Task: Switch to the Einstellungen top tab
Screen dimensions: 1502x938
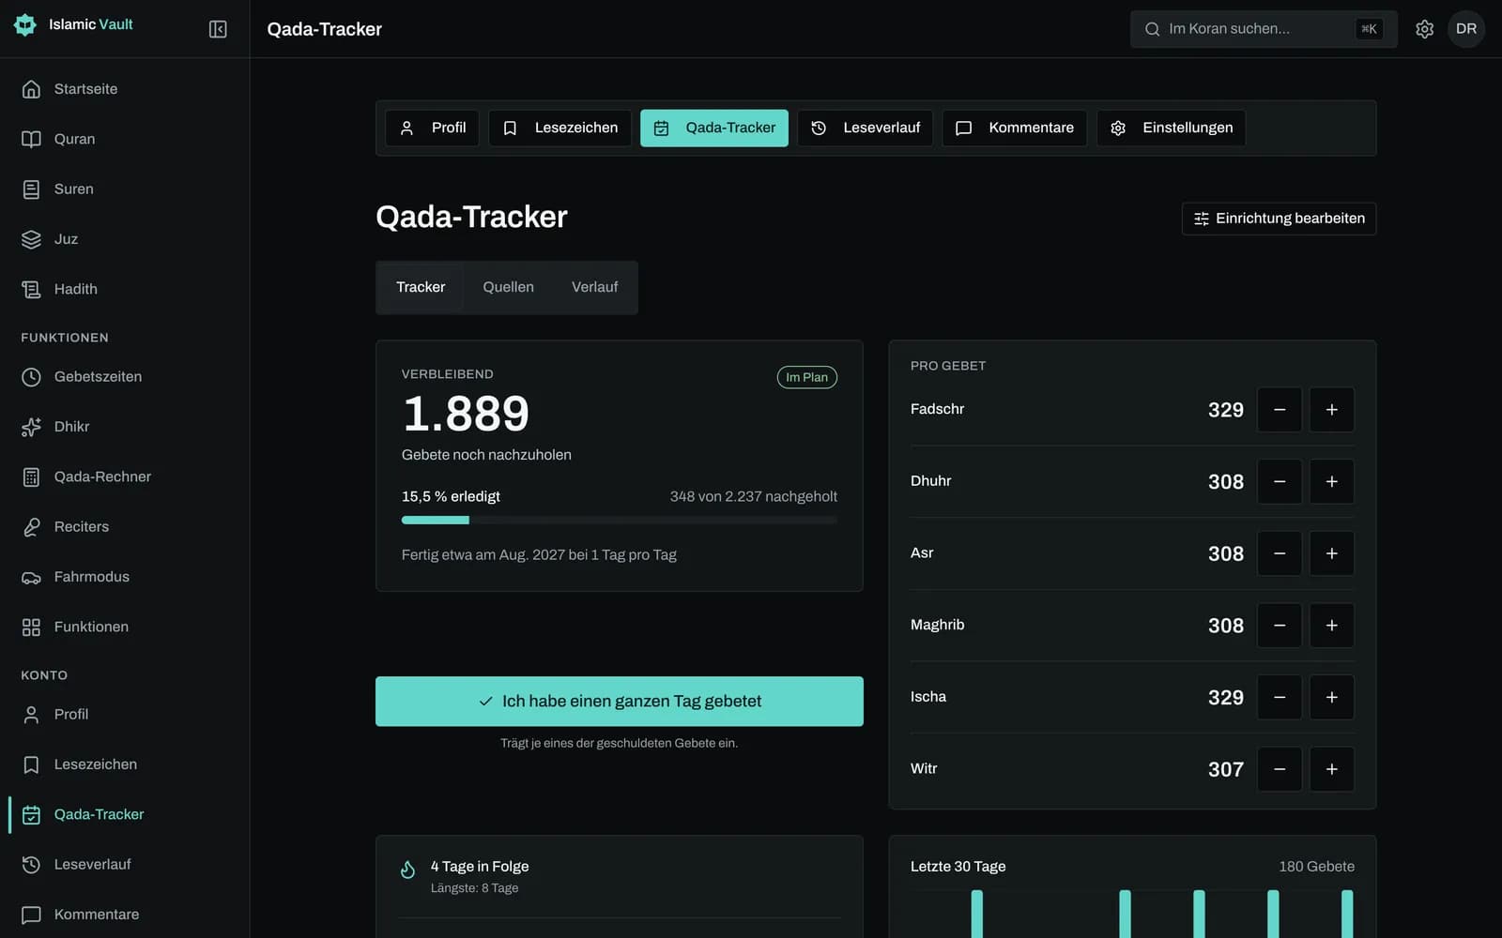Action: [1171, 128]
